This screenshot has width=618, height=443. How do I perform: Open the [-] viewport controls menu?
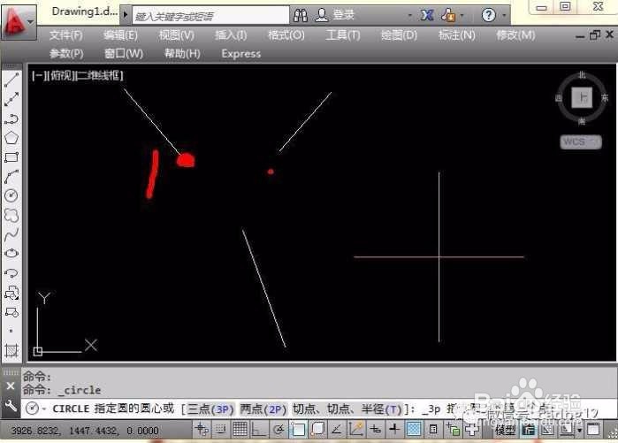pos(39,75)
